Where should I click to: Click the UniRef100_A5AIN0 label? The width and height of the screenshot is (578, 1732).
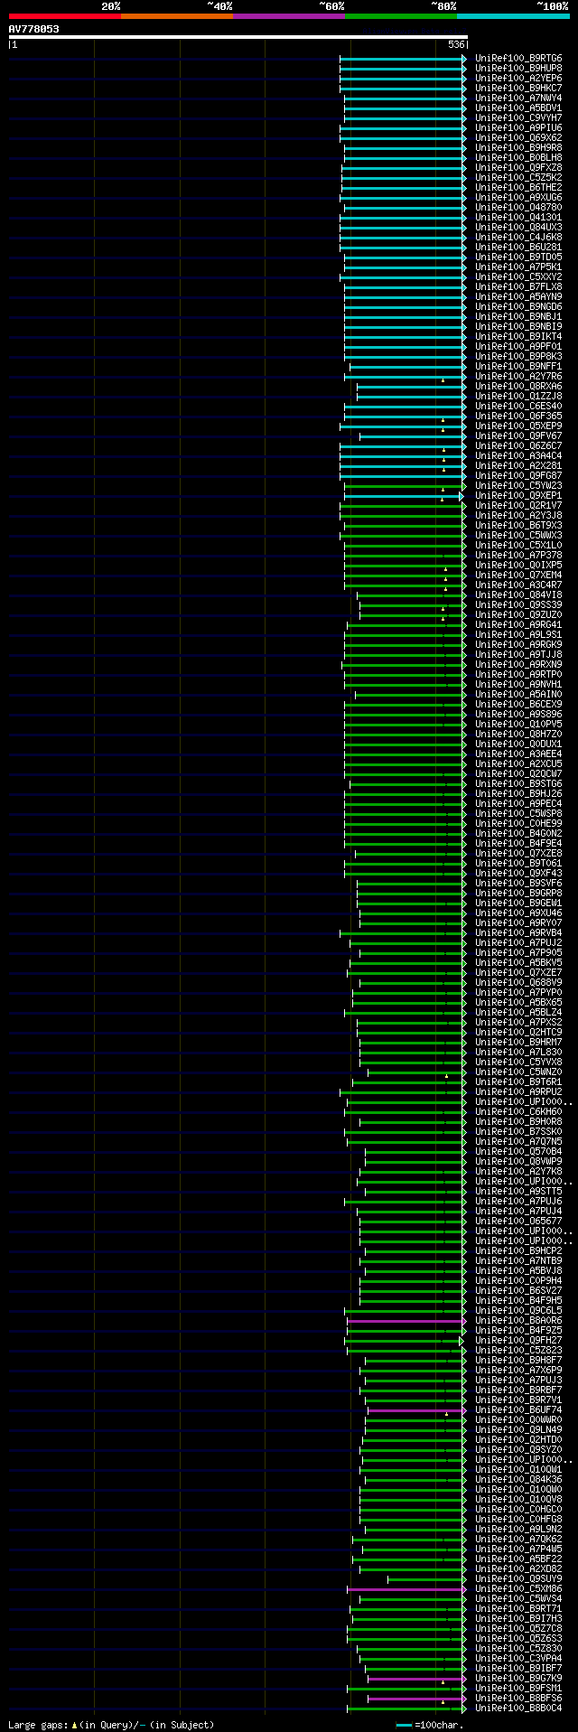[x=518, y=695]
